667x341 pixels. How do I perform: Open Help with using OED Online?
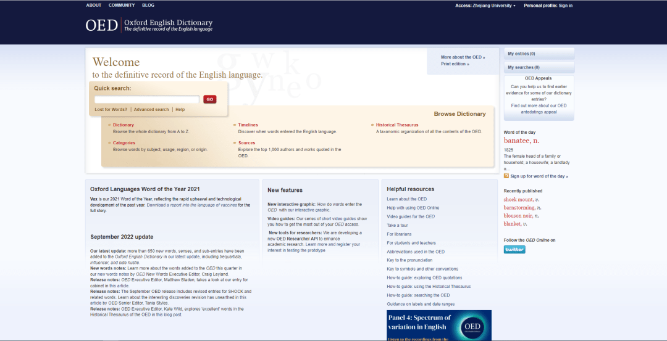[x=413, y=208]
